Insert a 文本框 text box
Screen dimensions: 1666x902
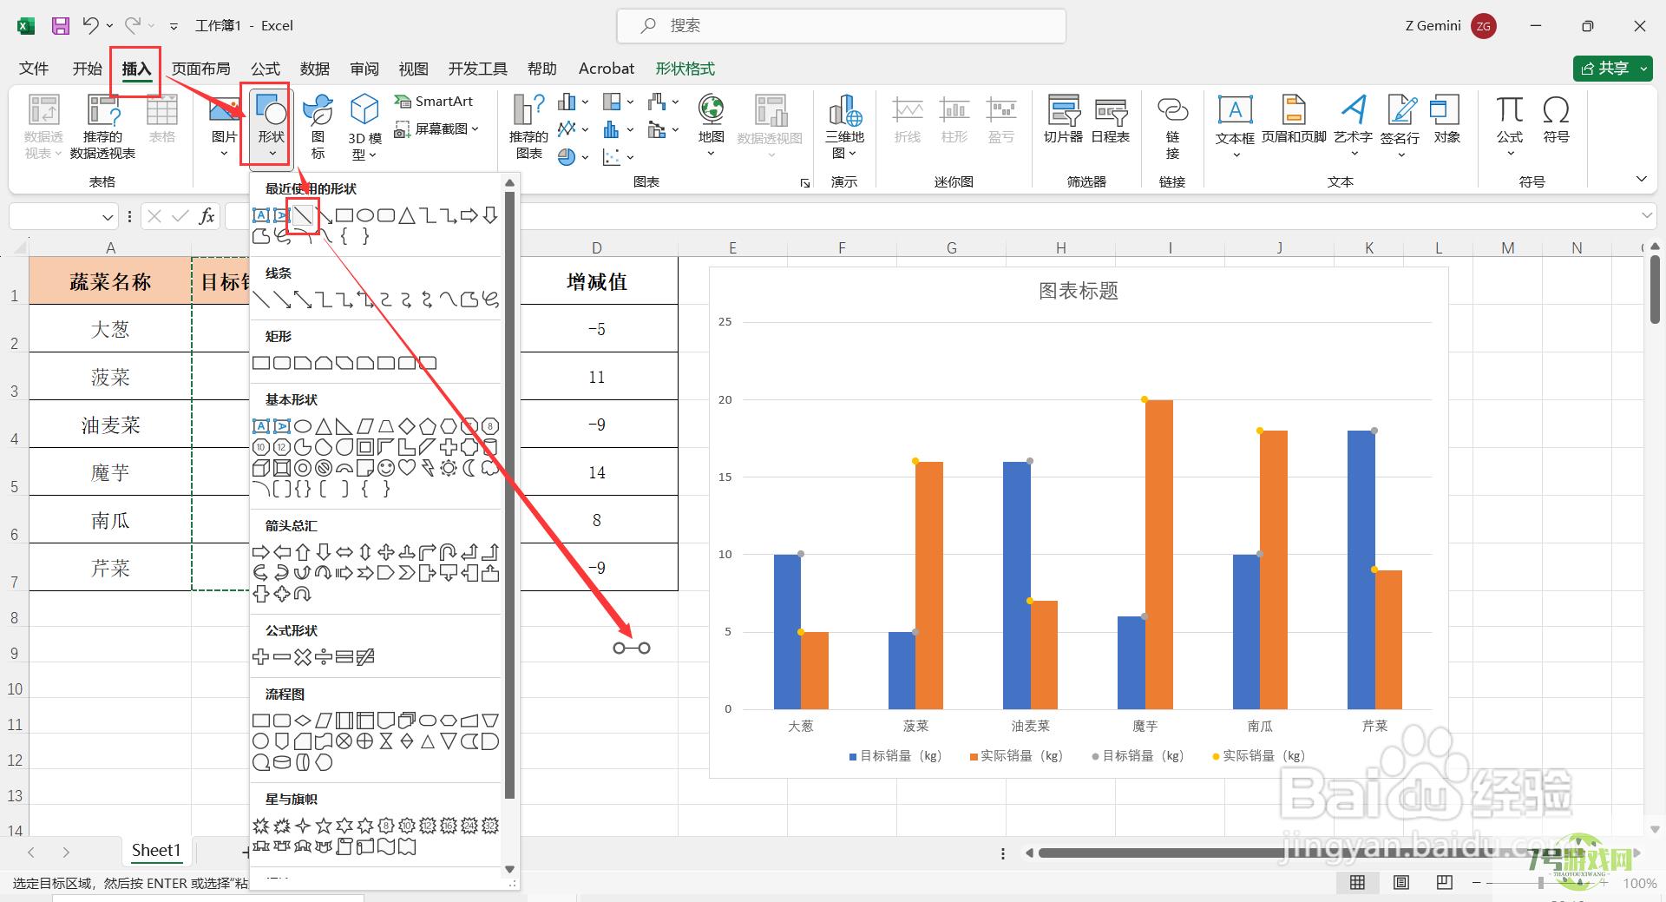(1235, 128)
